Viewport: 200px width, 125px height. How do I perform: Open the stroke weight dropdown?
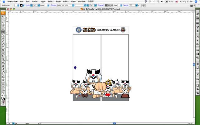pos(39,5)
